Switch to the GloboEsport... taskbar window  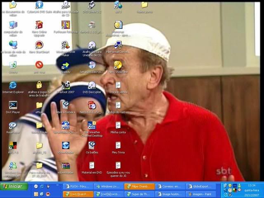point(201,186)
